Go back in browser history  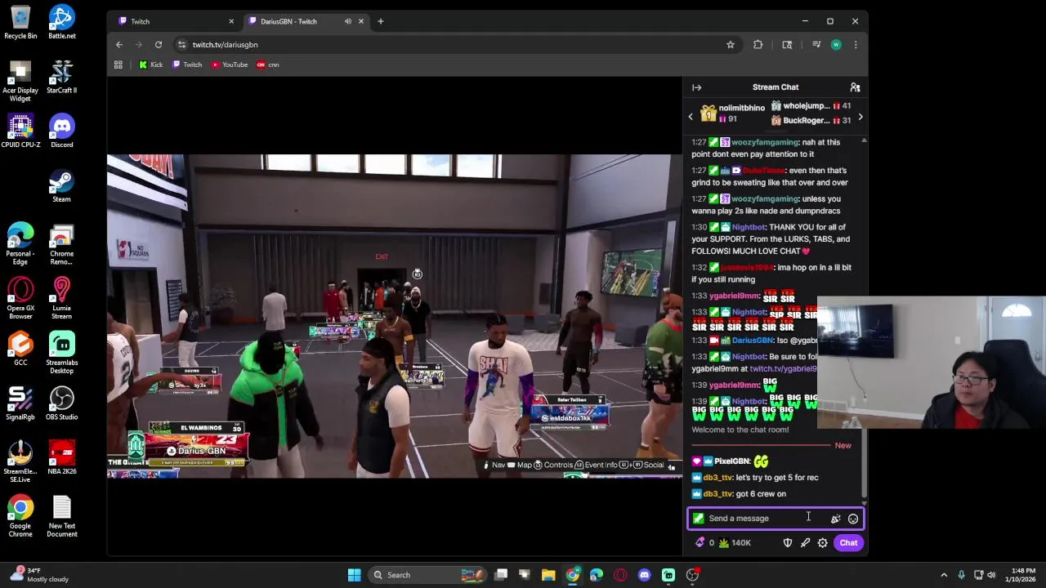119,45
